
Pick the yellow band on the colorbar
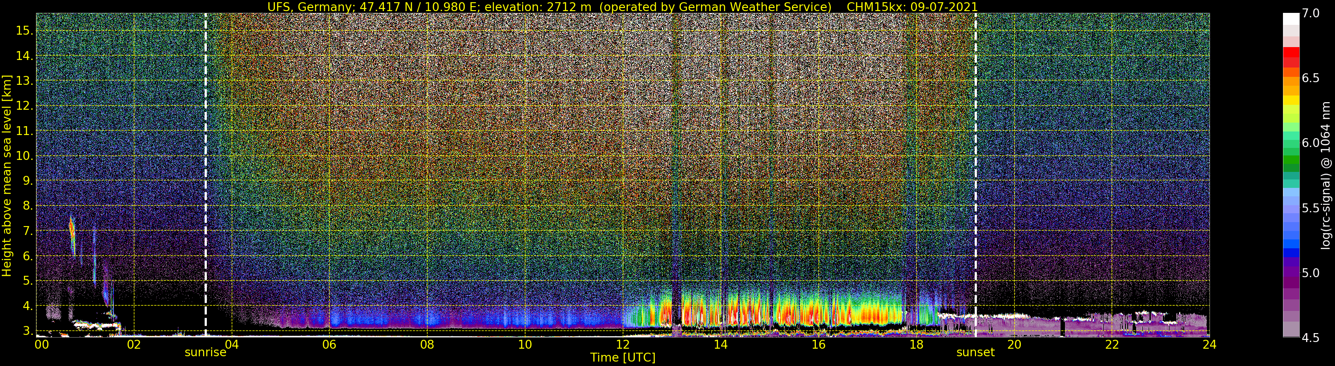click(x=1291, y=100)
